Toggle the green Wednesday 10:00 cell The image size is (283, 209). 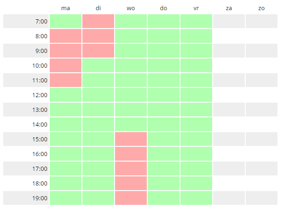point(131,65)
